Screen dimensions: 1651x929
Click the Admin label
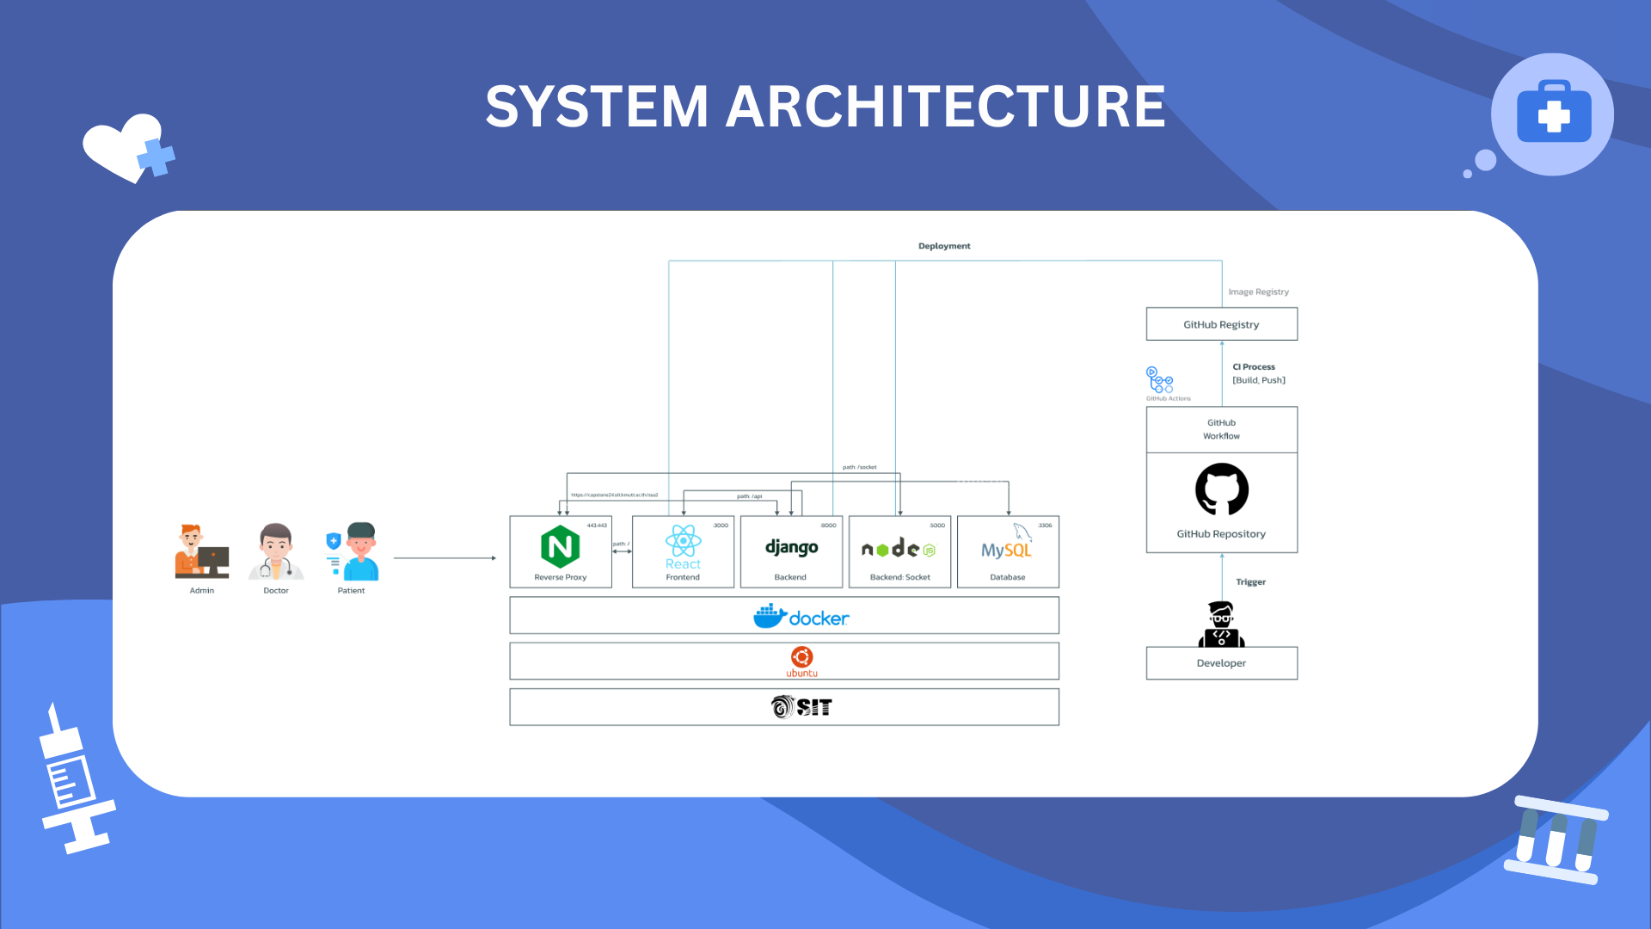point(202,591)
